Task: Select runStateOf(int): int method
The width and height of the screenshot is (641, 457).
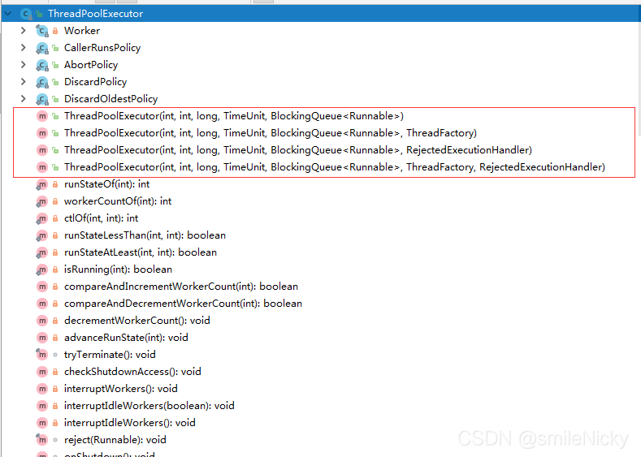Action: click(106, 184)
